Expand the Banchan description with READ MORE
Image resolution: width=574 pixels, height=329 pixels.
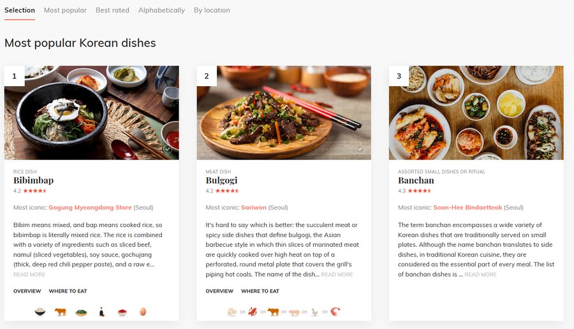pos(480,275)
